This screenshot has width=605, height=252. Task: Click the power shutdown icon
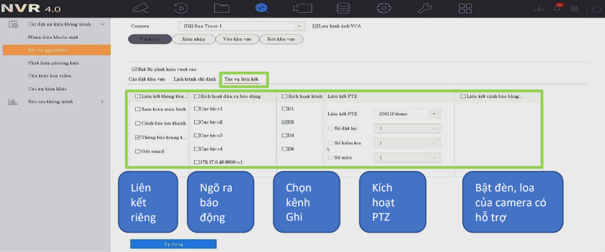click(x=596, y=8)
